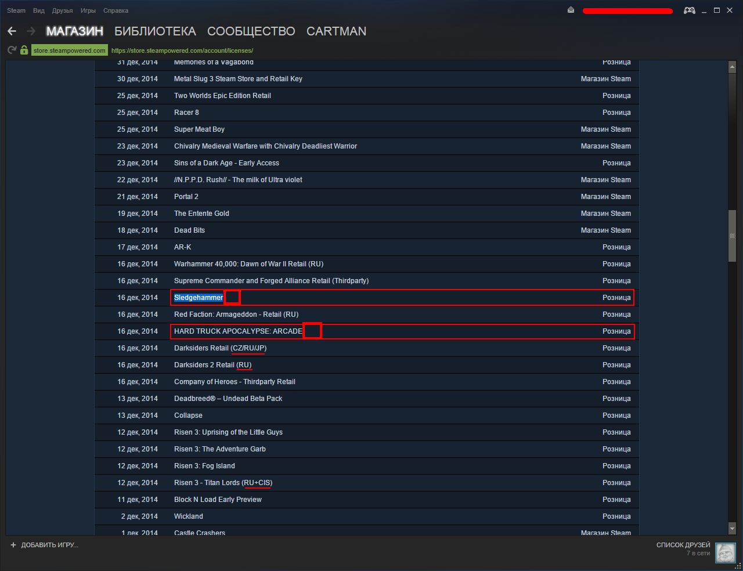Click Company of Heroes - Thirdparty Retail
Screen dimensions: 743x571
coord(235,382)
